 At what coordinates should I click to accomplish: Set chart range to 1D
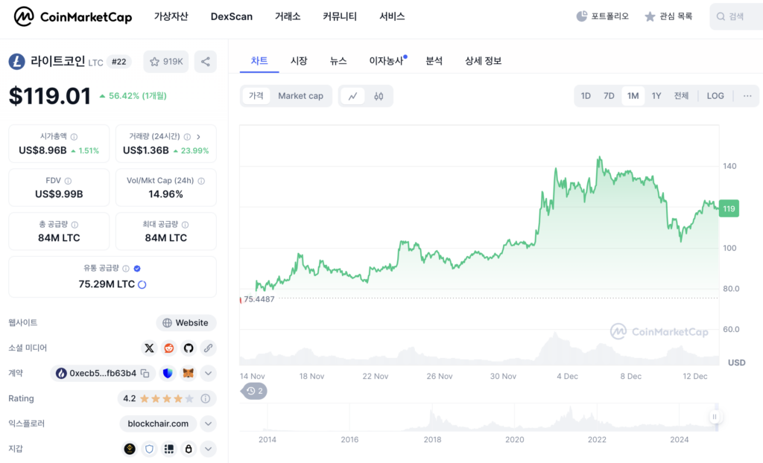tap(586, 96)
